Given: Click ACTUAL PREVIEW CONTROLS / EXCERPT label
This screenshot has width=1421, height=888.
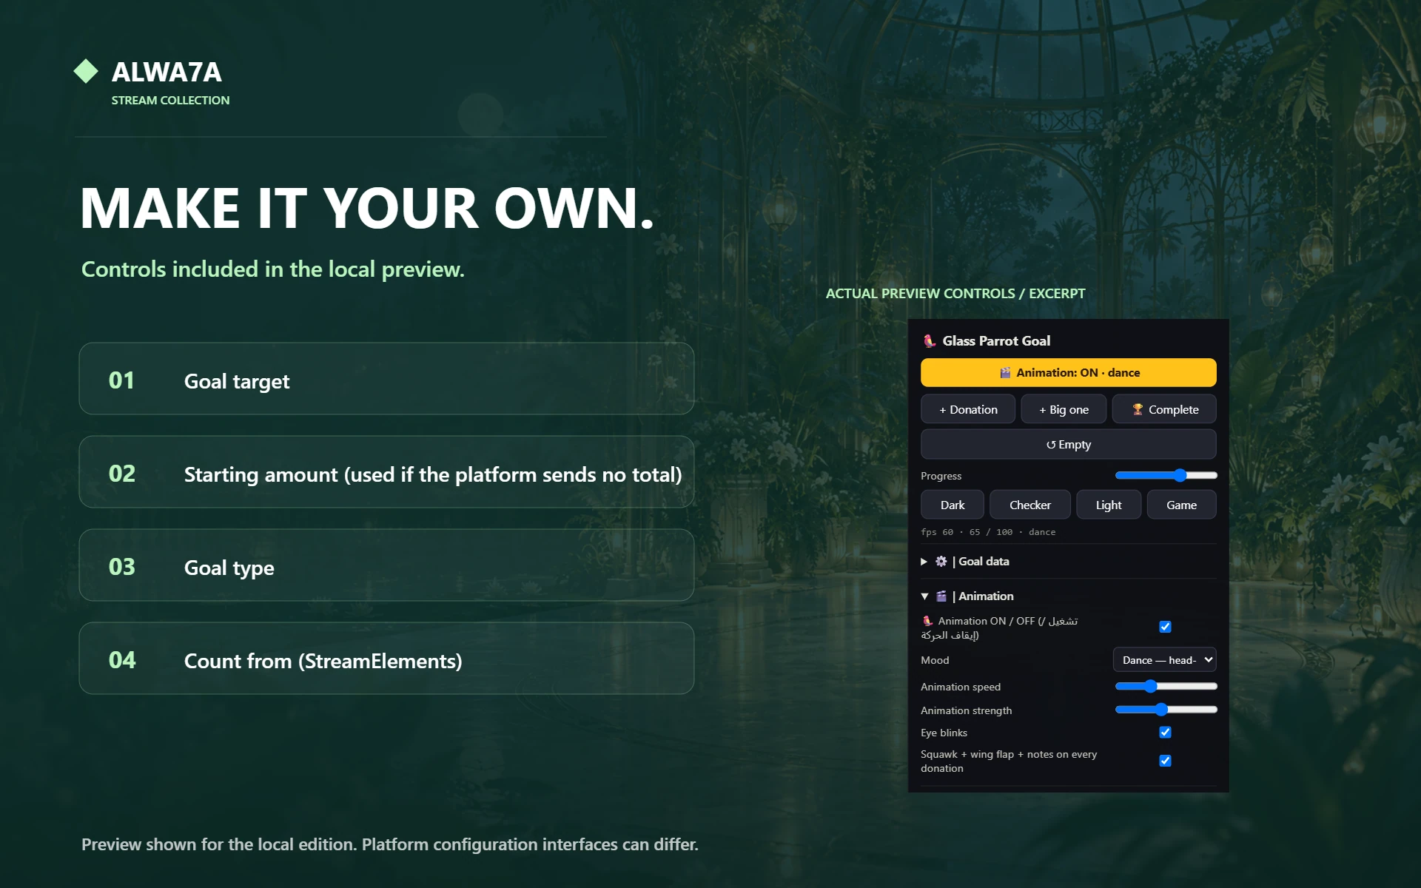Looking at the screenshot, I should [955, 294].
